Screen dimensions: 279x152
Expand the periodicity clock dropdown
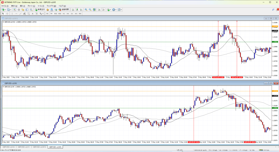point(116,10)
